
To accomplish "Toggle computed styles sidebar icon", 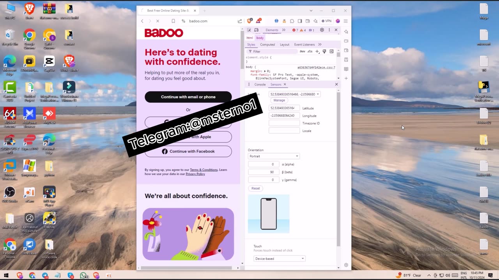I will point(331,51).
